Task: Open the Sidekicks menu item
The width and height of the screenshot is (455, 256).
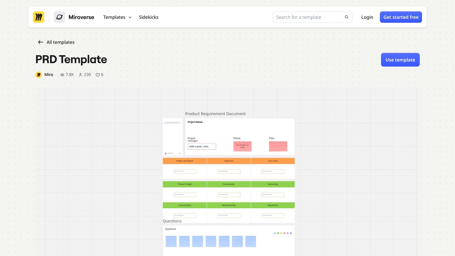Action: click(149, 17)
